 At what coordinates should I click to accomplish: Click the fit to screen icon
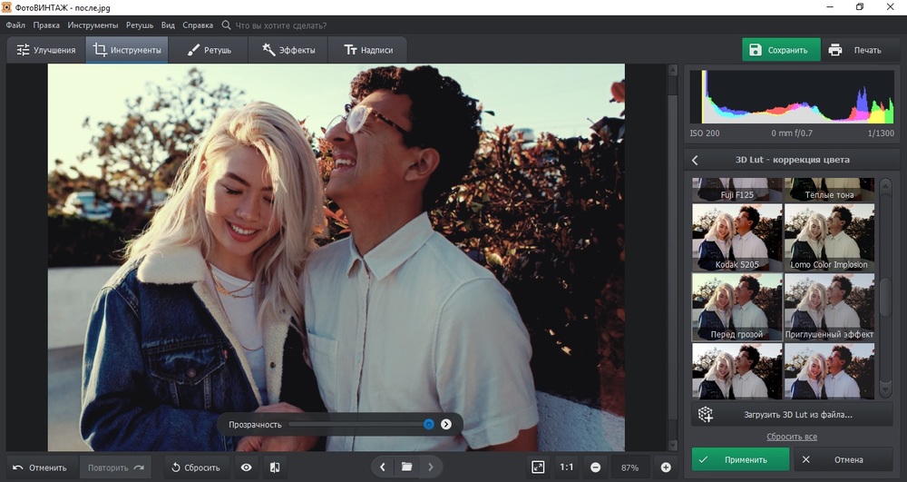tap(538, 467)
